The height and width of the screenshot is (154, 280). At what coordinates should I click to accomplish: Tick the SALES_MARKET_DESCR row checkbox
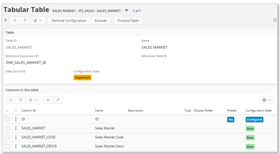pyautogui.click(x=8, y=147)
